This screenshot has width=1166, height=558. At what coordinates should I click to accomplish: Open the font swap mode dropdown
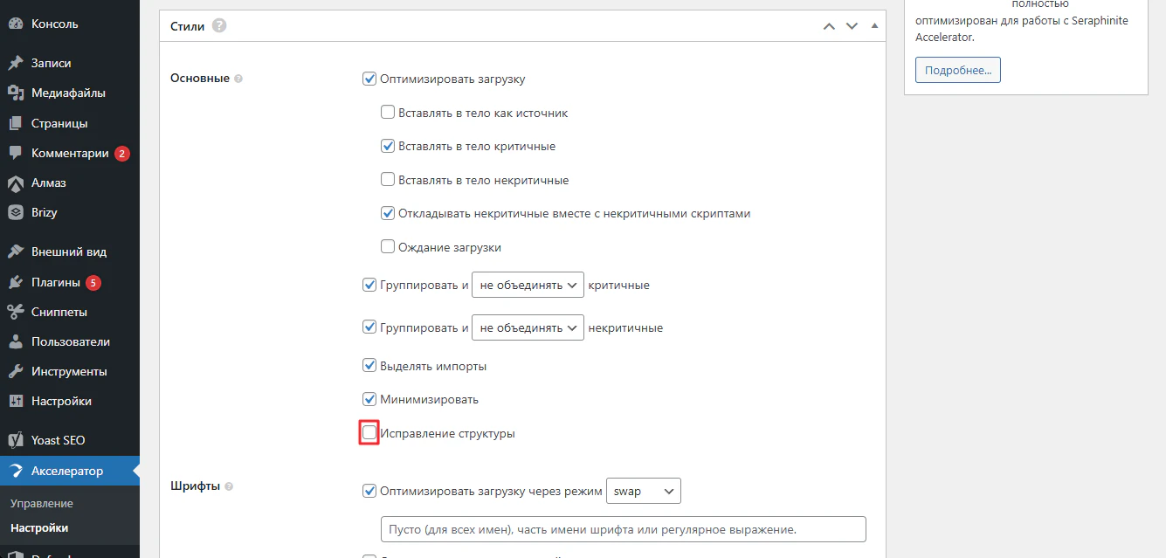643,492
